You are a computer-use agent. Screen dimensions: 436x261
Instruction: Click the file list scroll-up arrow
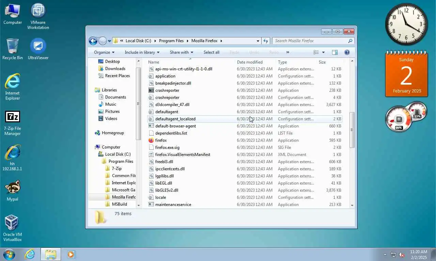352,62
